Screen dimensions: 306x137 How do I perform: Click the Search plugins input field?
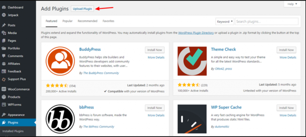point(267,21)
